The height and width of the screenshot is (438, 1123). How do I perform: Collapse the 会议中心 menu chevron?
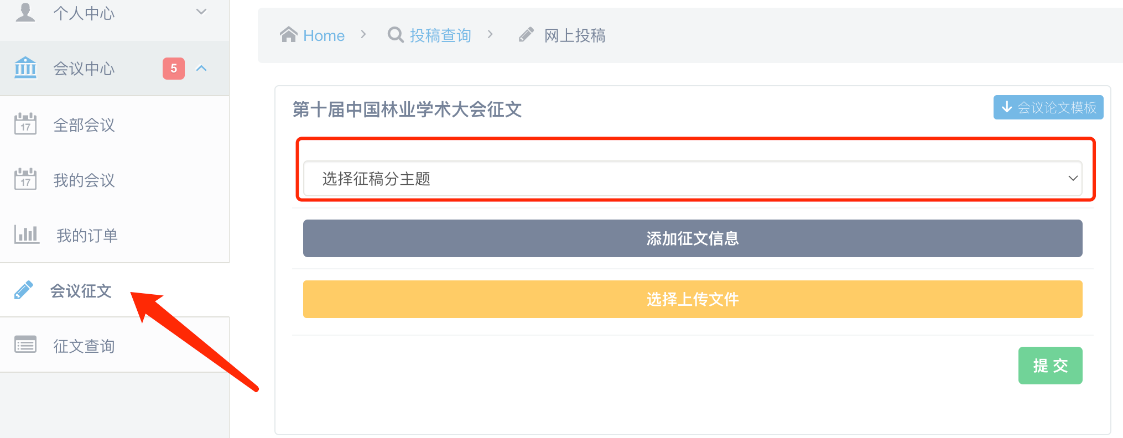click(x=201, y=68)
